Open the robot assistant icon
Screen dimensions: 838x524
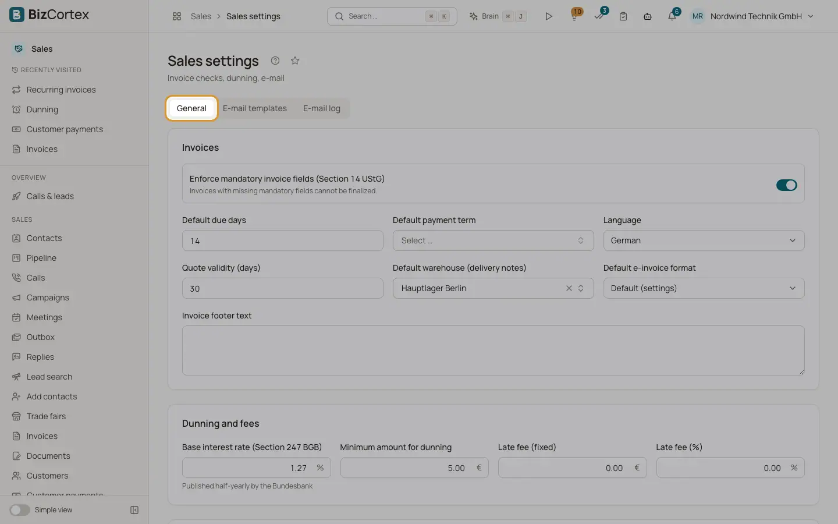click(x=648, y=16)
